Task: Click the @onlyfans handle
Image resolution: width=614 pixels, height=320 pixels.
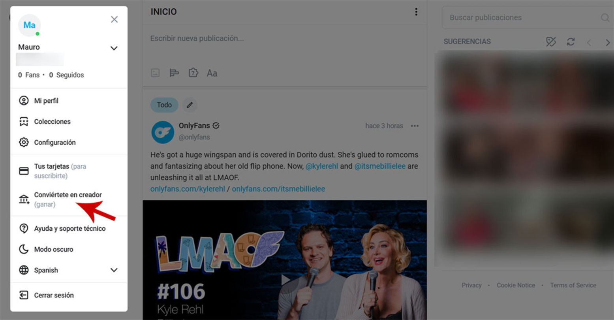Action: [194, 137]
